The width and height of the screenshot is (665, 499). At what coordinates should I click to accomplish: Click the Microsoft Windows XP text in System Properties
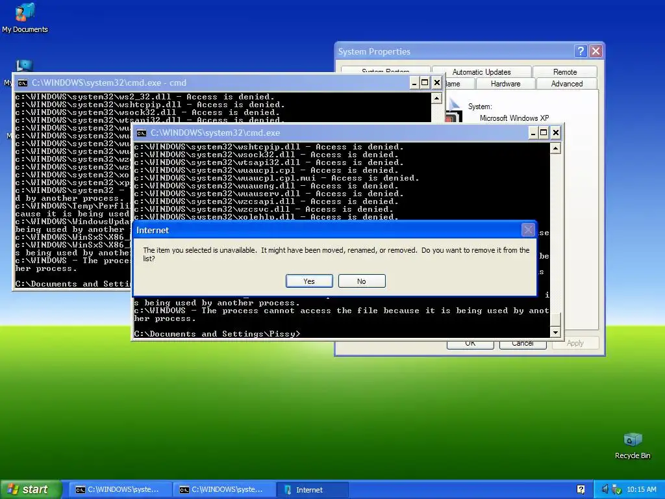(514, 118)
